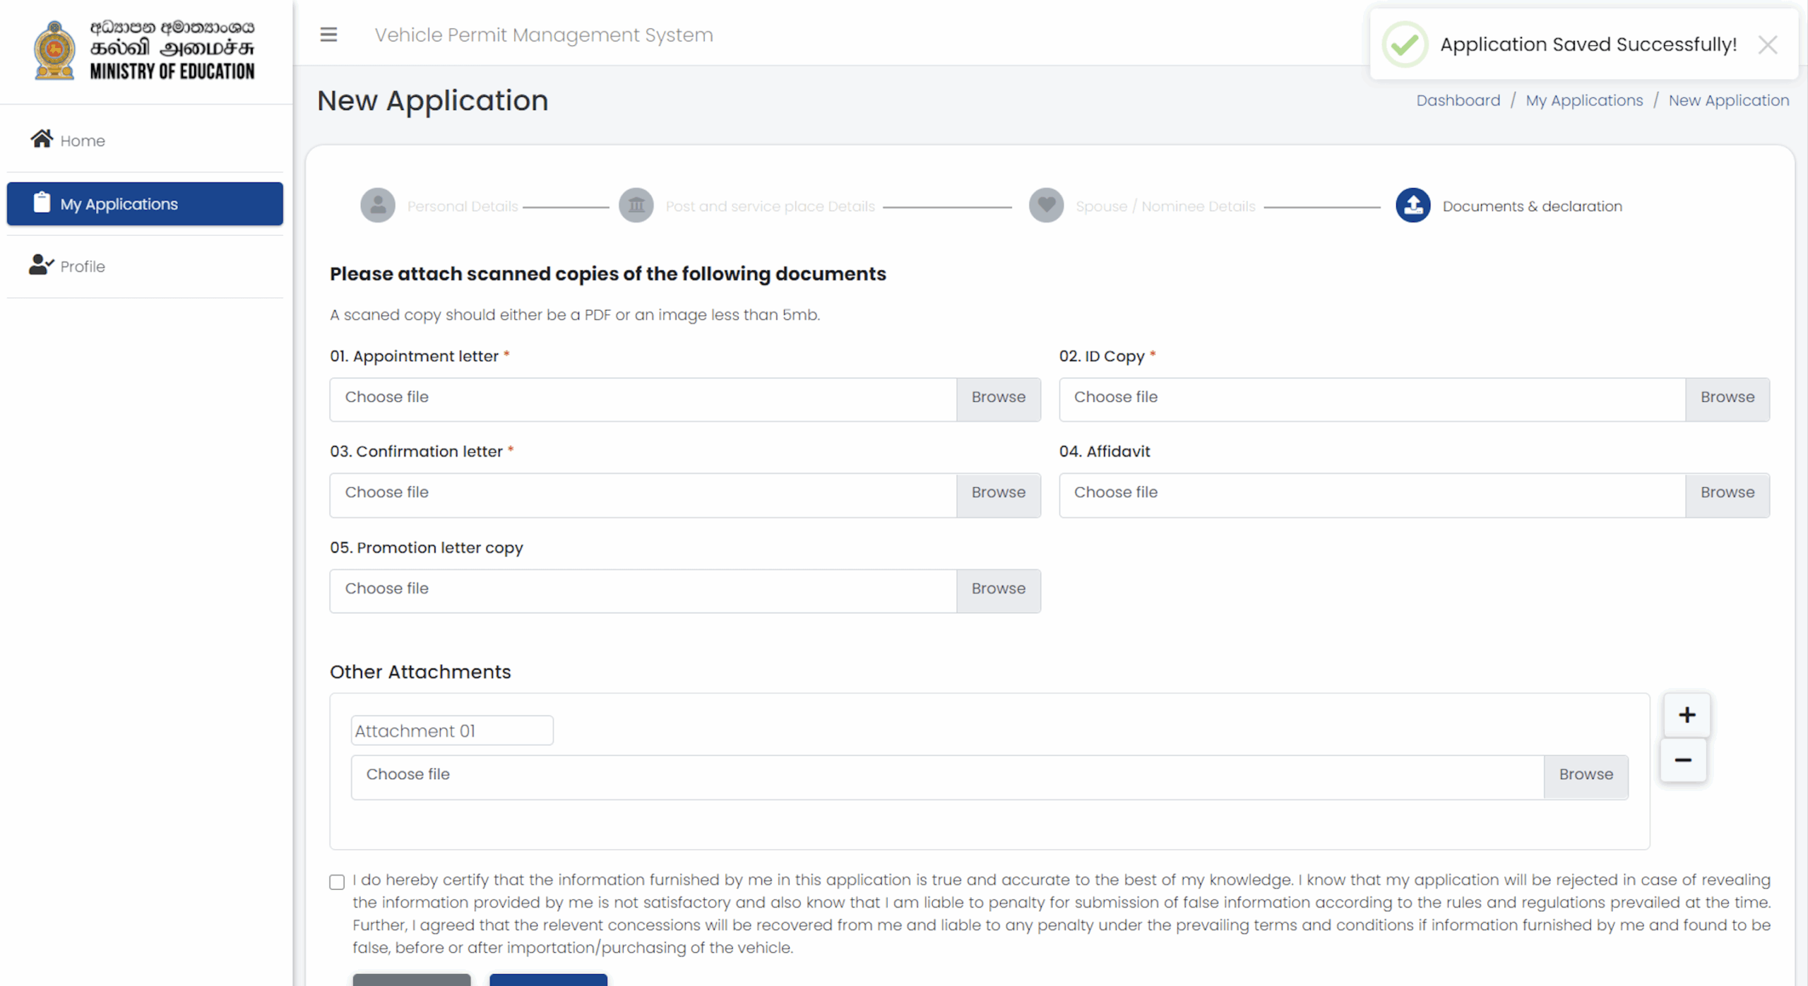Click the Promotion letter copy file field
The width and height of the screenshot is (1808, 986).
pyautogui.click(x=643, y=589)
